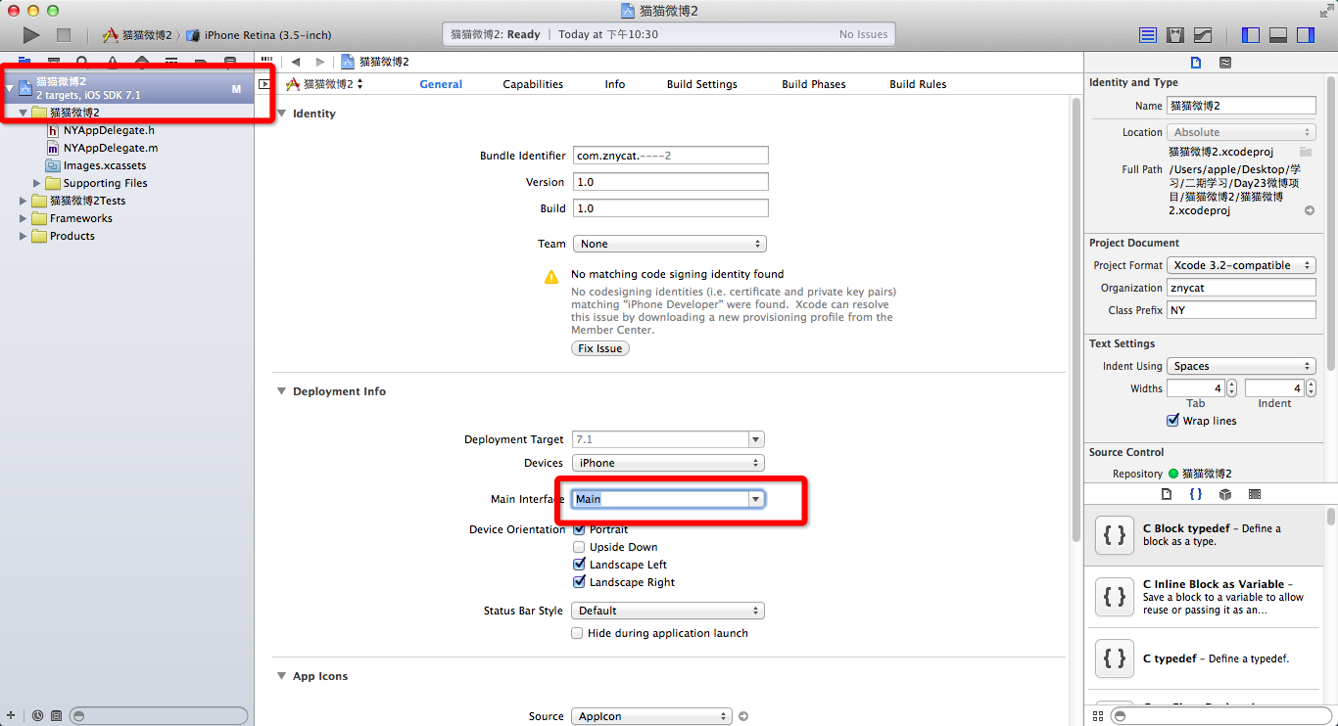Expand the 猫猫微博2Tests group
This screenshot has height=726, width=1338.
pos(24,201)
